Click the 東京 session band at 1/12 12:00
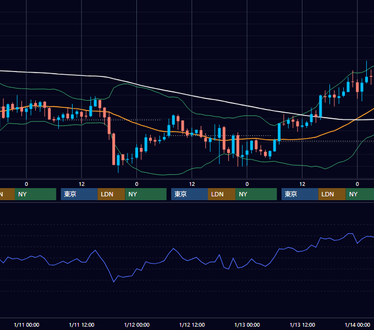 (x=190, y=194)
